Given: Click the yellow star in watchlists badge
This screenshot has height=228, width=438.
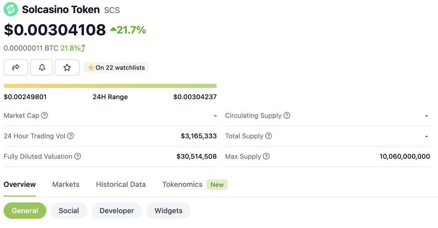Looking at the screenshot, I should (x=91, y=67).
